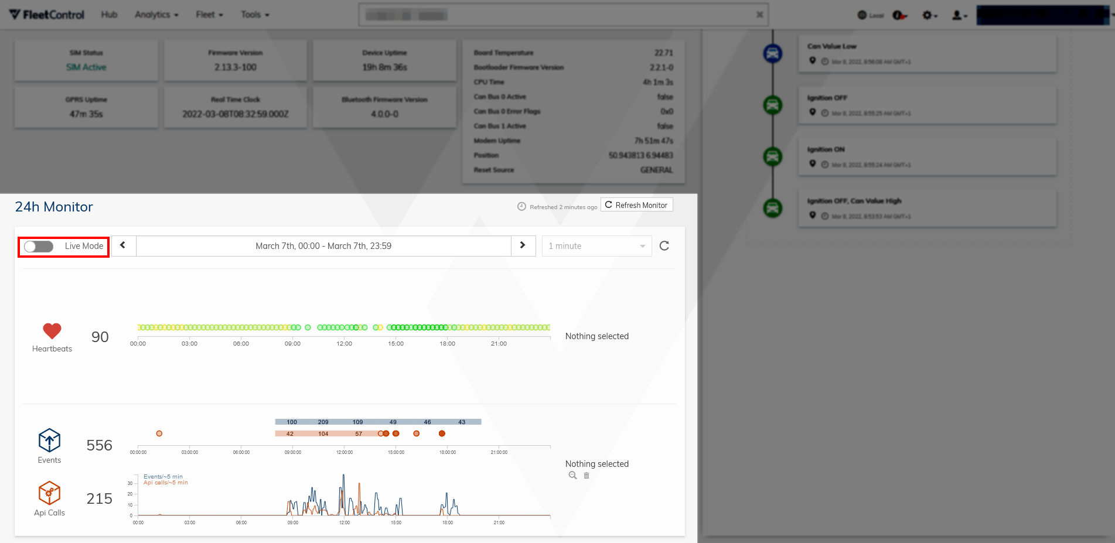Go to the next day with right chevron
This screenshot has width=1115, height=543.
(x=523, y=246)
